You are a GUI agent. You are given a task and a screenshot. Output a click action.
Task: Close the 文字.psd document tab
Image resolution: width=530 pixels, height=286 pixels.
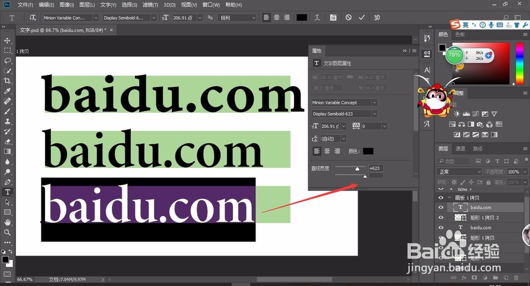point(111,30)
